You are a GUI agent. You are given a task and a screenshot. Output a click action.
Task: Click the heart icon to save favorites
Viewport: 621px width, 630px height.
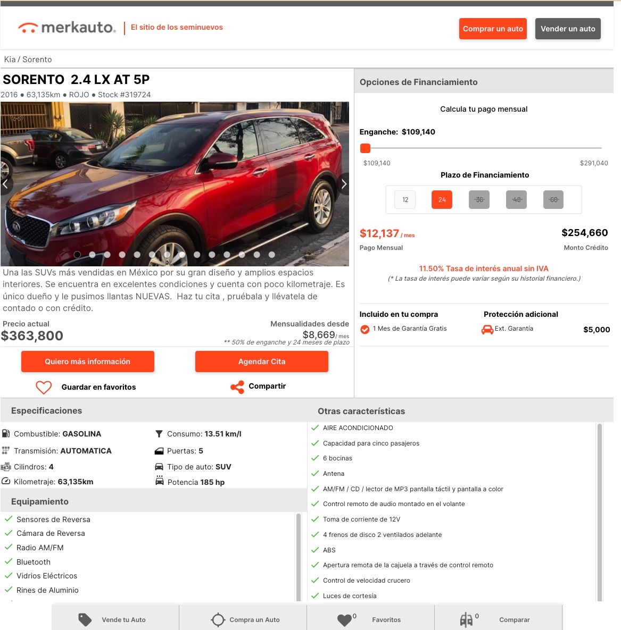(44, 388)
